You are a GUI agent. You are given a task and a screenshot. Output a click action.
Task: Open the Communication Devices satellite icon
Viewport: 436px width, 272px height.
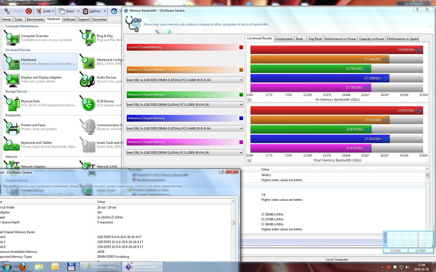(x=87, y=127)
